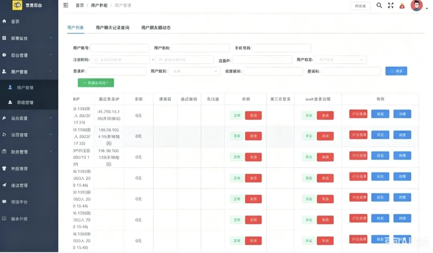Click location marker under IP 168.30.100
The image size is (433, 253).
(109, 143)
